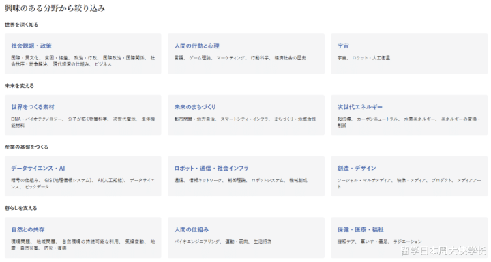Image resolution: width=491 pixels, height=262 pixels.
Task: Click the 経済社会の歴史 keyword
Action: 290,58
